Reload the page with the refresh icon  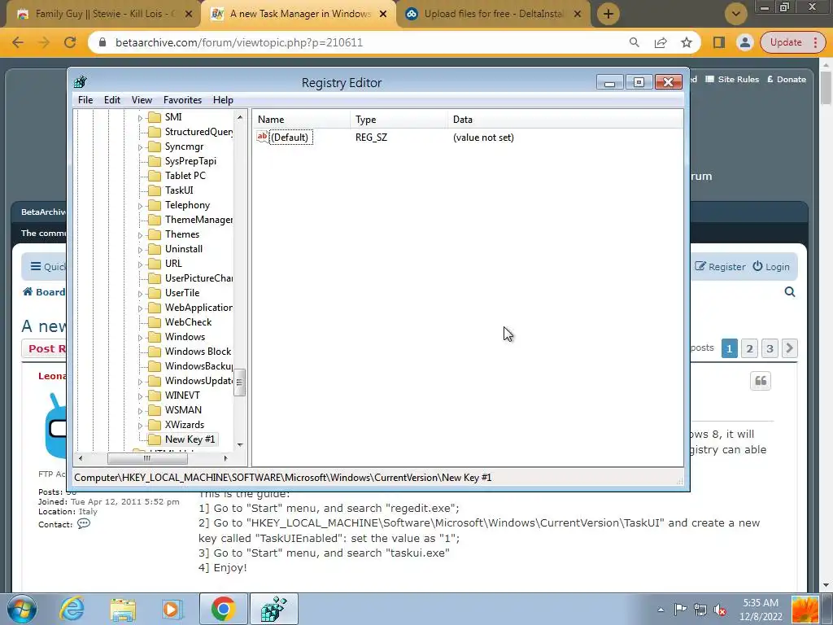(70, 42)
